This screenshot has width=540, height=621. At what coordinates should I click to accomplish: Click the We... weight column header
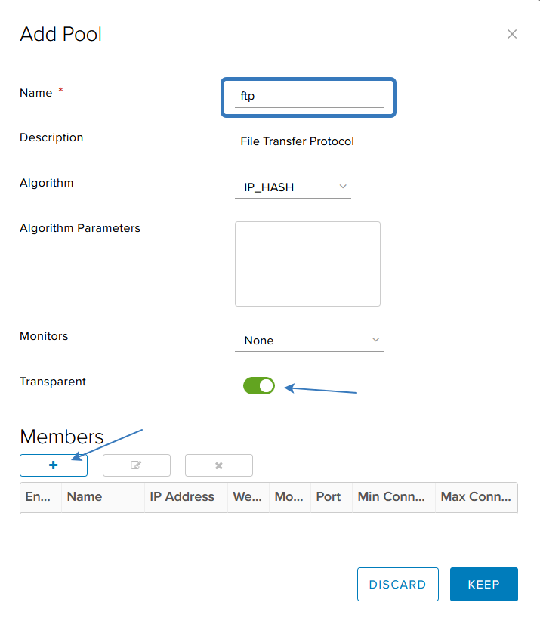tap(248, 496)
